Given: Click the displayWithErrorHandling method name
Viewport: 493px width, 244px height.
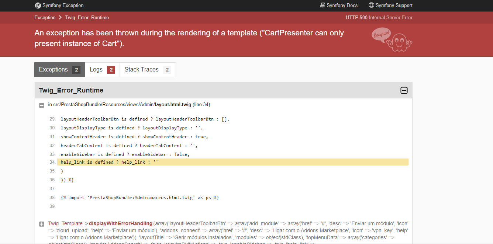Looking at the screenshot, I should click(121, 223).
